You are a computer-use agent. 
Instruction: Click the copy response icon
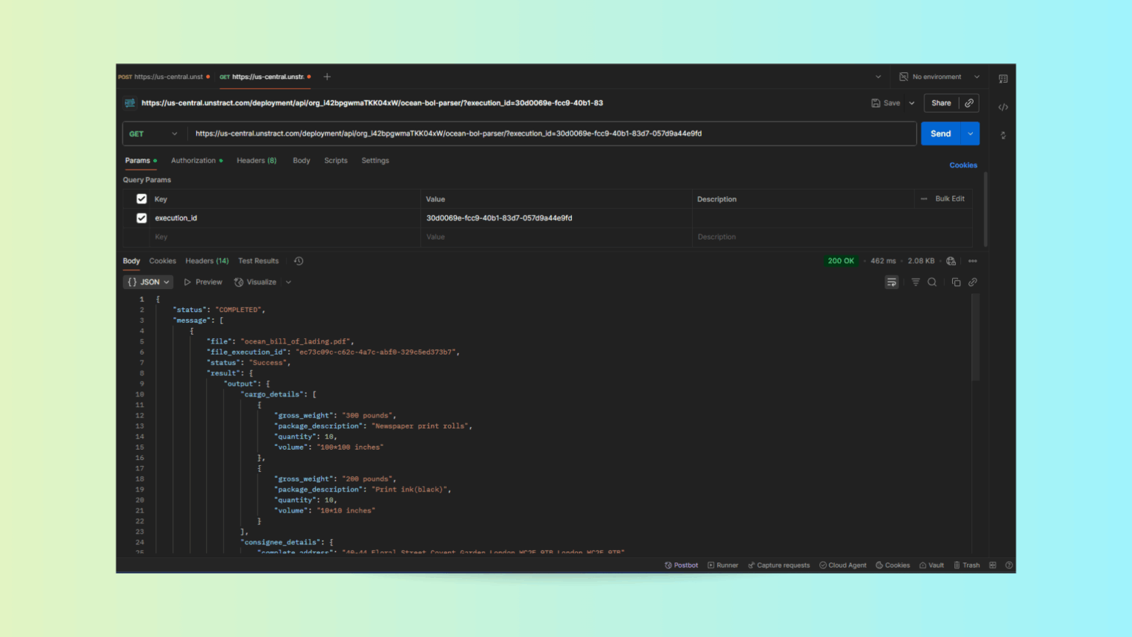point(956,282)
